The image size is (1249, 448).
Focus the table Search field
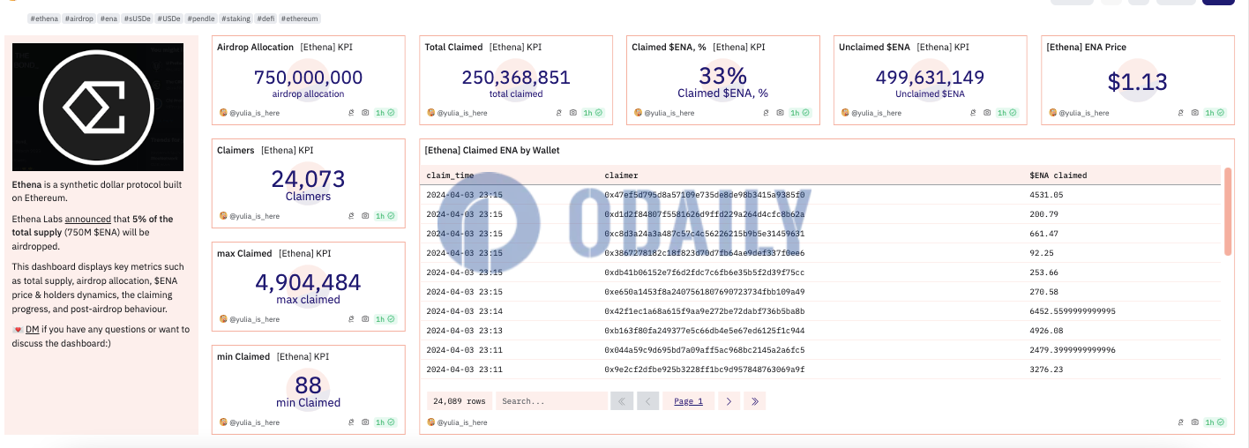pos(551,401)
